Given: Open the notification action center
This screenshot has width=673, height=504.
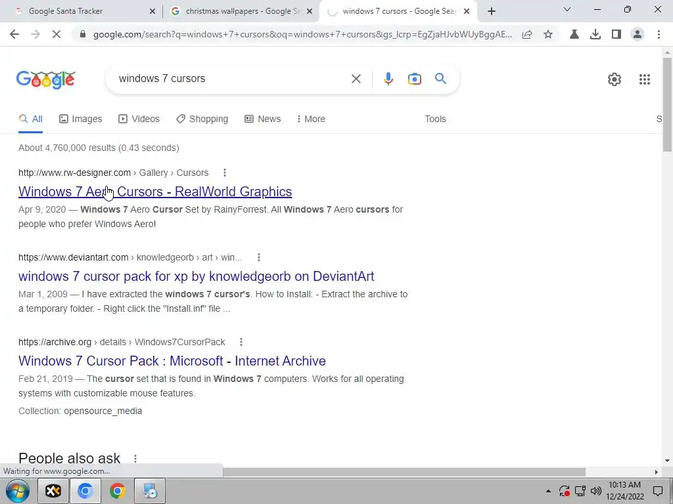Looking at the screenshot, I should 657,491.
